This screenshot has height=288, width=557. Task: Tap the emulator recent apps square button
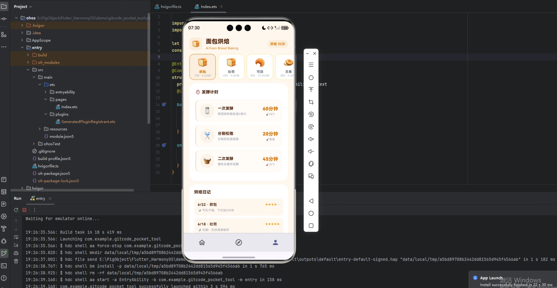(311, 226)
